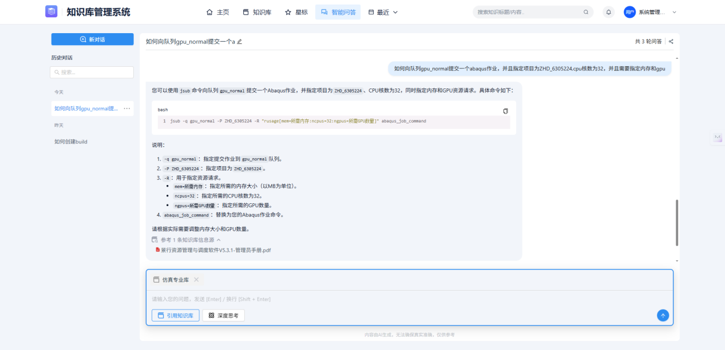The image size is (725, 350).
Task: Expand the 最近 recent dropdown
Action: click(383, 12)
